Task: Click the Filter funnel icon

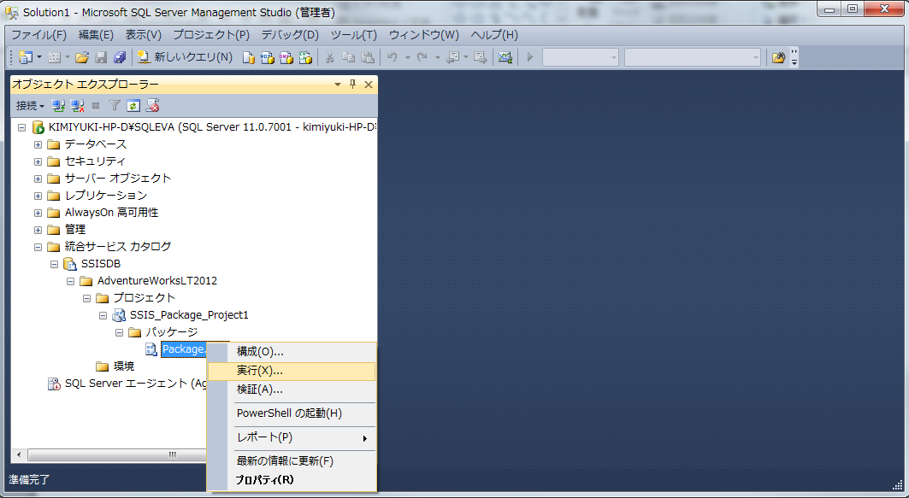Action: coord(115,105)
